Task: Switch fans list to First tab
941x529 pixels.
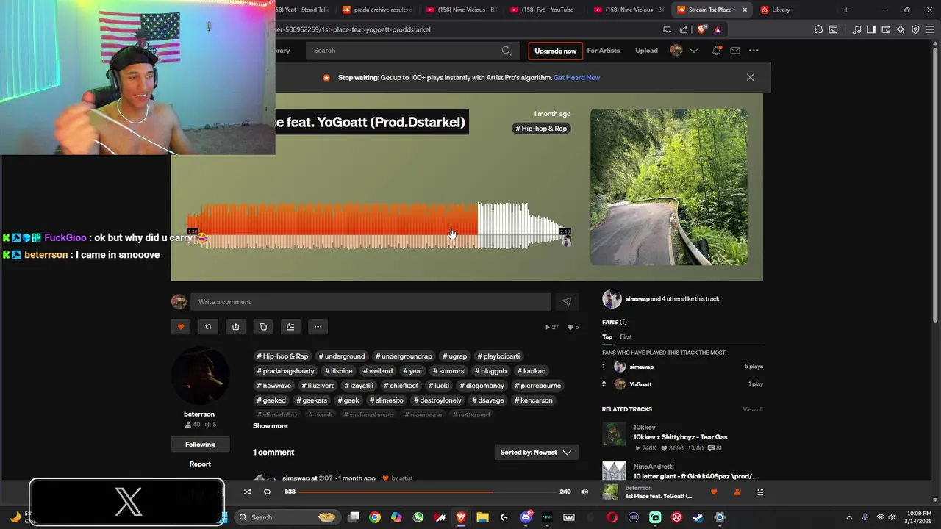Action: [x=626, y=337]
